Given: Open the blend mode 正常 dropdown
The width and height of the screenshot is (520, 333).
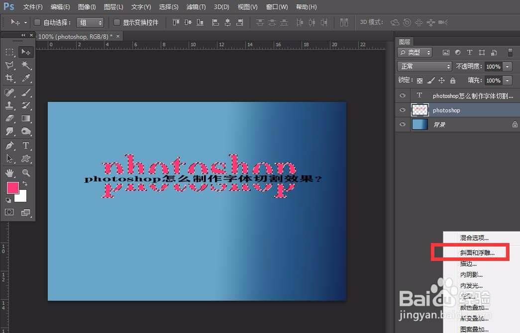Looking at the screenshot, I should 425,67.
